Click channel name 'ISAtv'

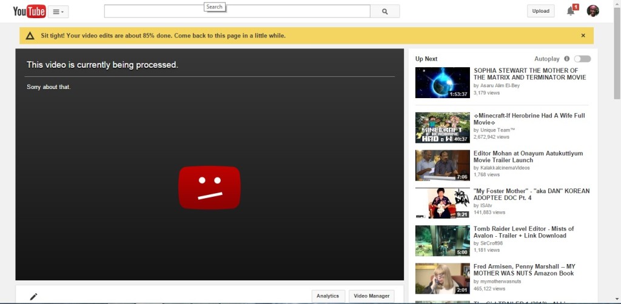(486, 205)
